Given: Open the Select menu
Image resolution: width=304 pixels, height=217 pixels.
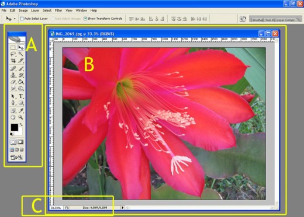Looking at the screenshot, I should click(x=47, y=10).
